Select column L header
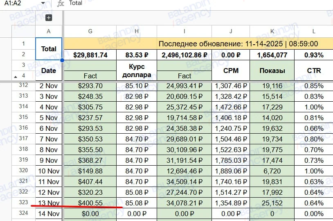Image resolution: width=333 pixels, height=221 pixels. [314, 31]
